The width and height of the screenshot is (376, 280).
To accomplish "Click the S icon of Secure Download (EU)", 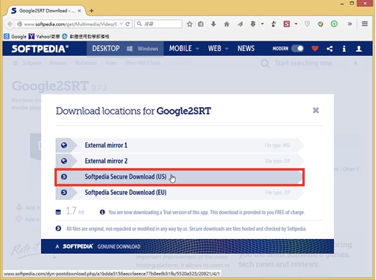I will pyautogui.click(x=64, y=192).
